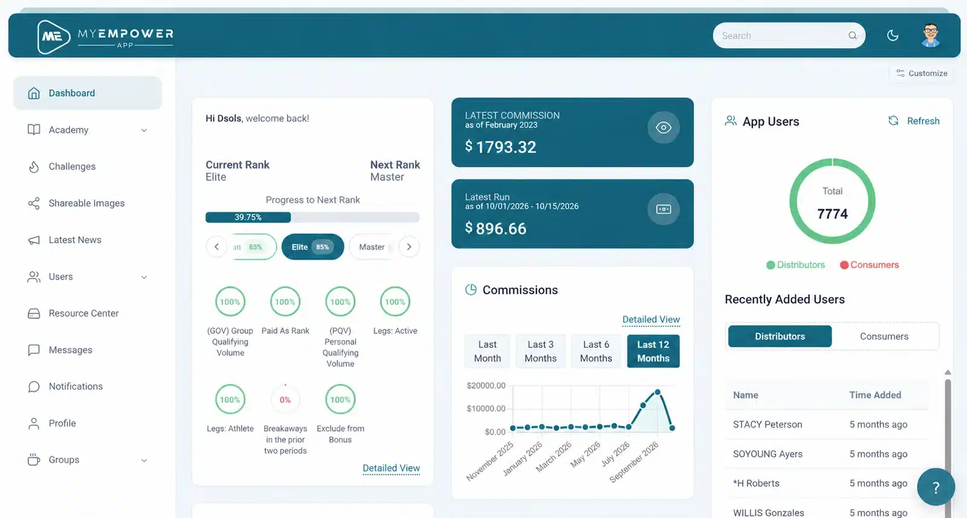Open the user avatar menu

pos(931,35)
